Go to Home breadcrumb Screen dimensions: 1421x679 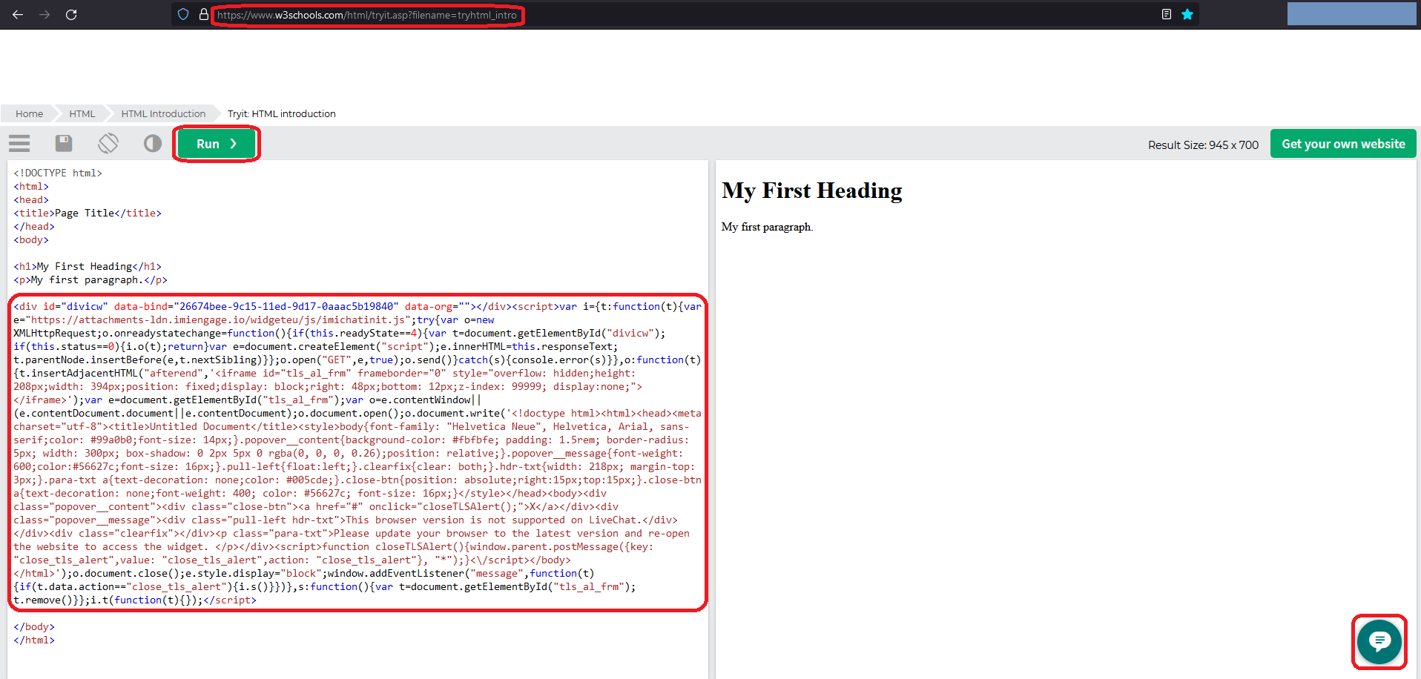point(30,113)
